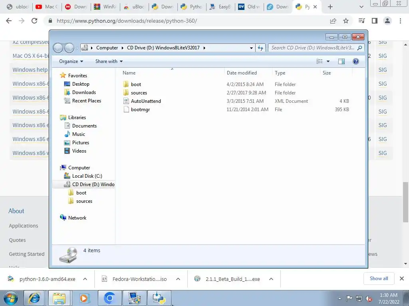Open Chrome tab search dropdown
Image resolution: width=409 pixels, height=306 pixels.
[x=361, y=7]
